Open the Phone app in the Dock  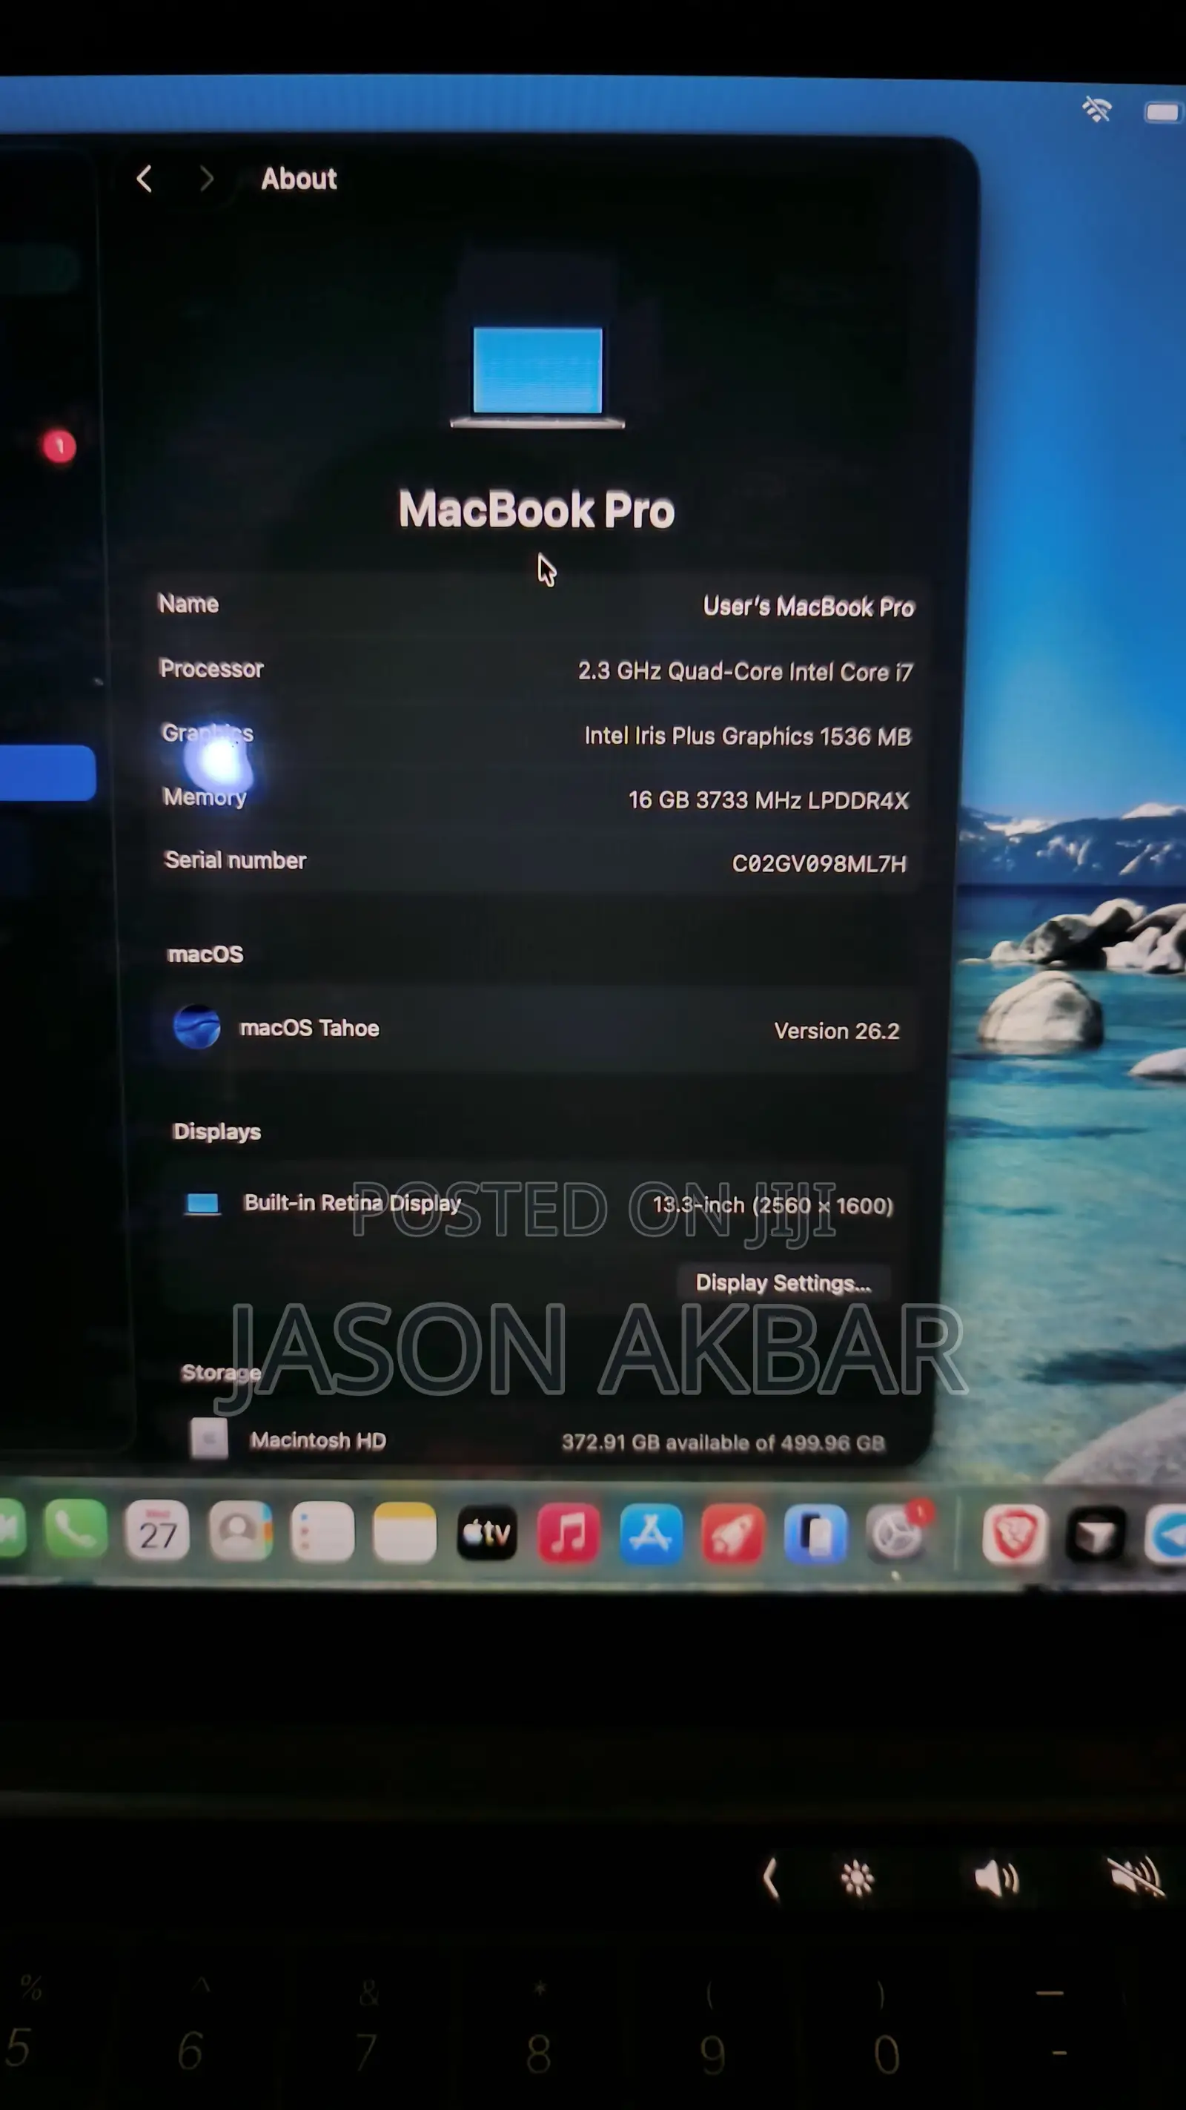click(74, 1530)
